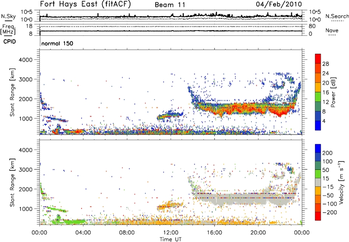Click the '-50' velocity scale value

pyautogui.click(x=328, y=195)
